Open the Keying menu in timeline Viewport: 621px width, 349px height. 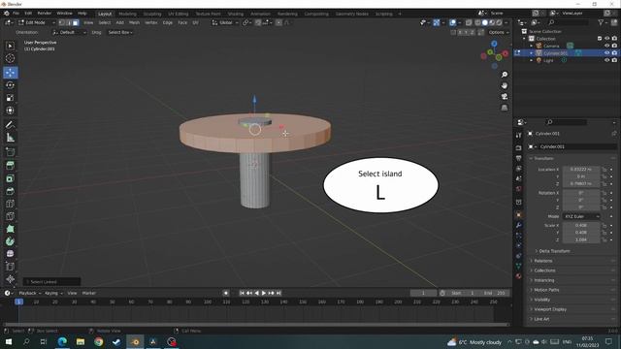pyautogui.click(x=53, y=293)
